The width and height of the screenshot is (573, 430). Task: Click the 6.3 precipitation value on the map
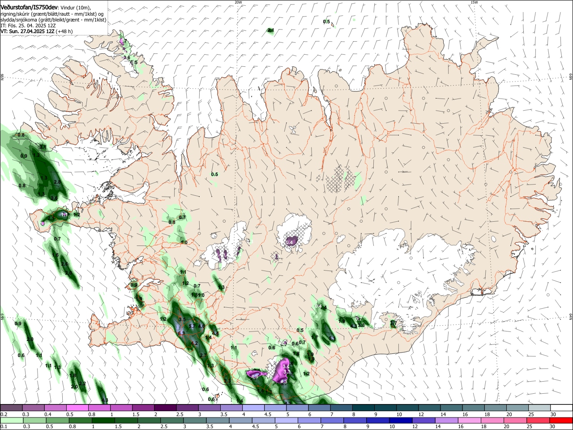click(x=181, y=333)
